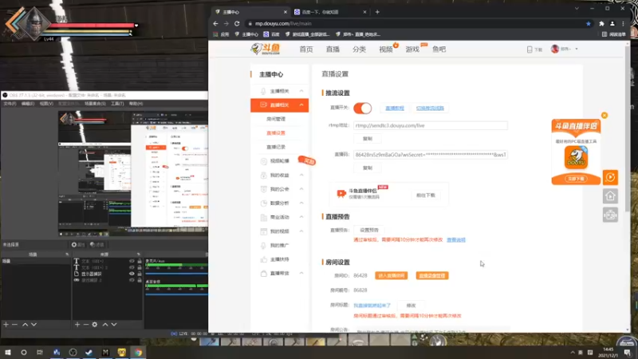The width and height of the screenshot is (638, 359).
Task: Open the user avatar dropdown in header
Action: [x=565, y=49]
